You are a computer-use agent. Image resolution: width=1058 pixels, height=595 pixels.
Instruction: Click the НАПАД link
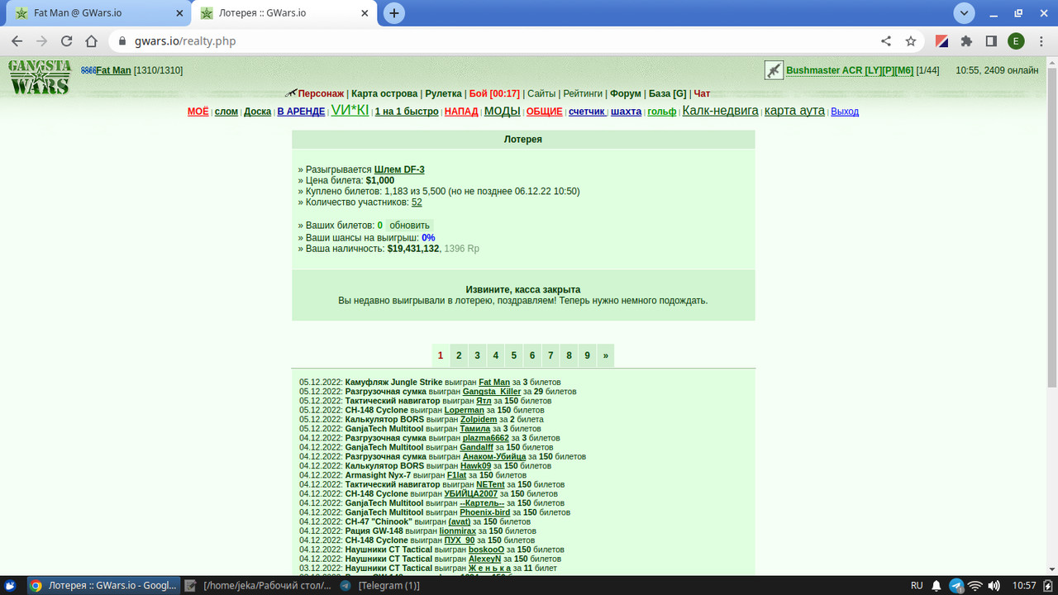(461, 112)
